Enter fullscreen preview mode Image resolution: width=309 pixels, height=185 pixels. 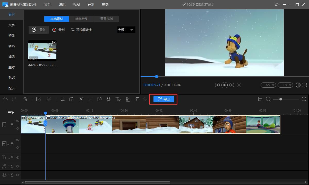tap(304, 85)
